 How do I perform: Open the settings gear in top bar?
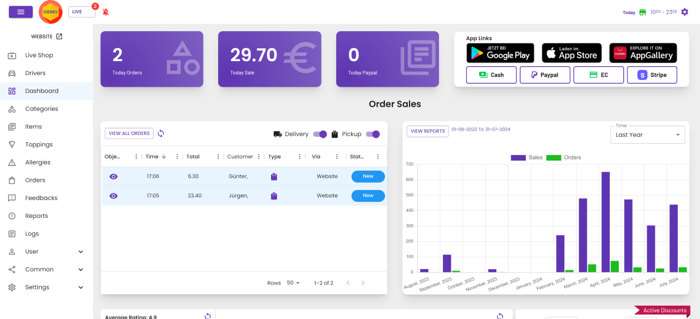(684, 12)
